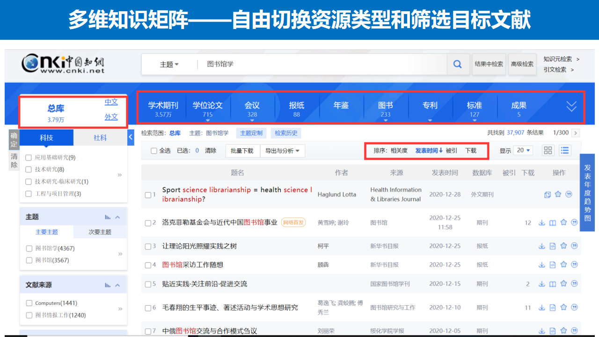Open the 显示 20 per-page dropdown
Image resolution: width=599 pixels, height=337 pixels.
tap(523, 150)
